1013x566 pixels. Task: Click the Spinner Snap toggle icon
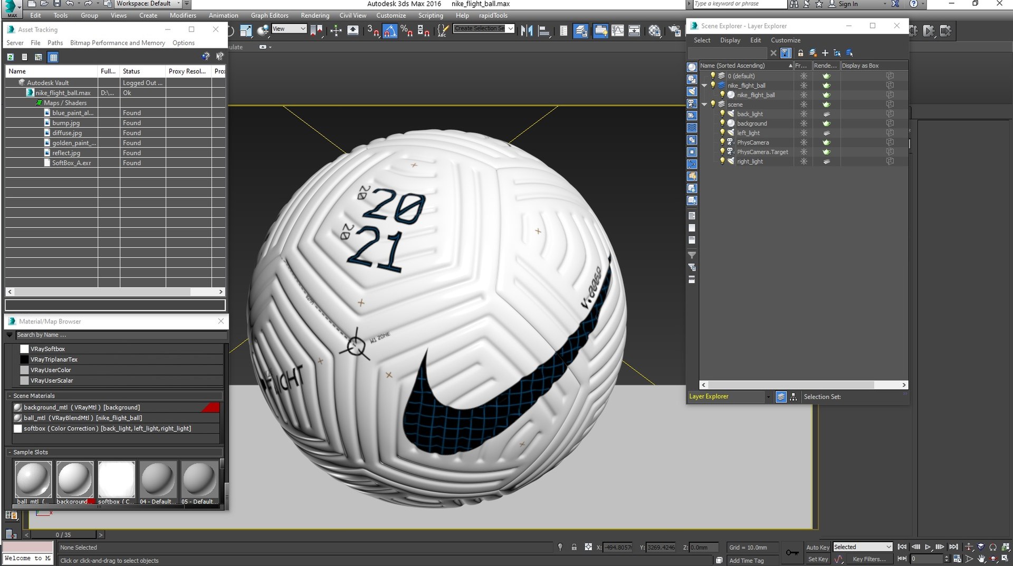[423, 31]
